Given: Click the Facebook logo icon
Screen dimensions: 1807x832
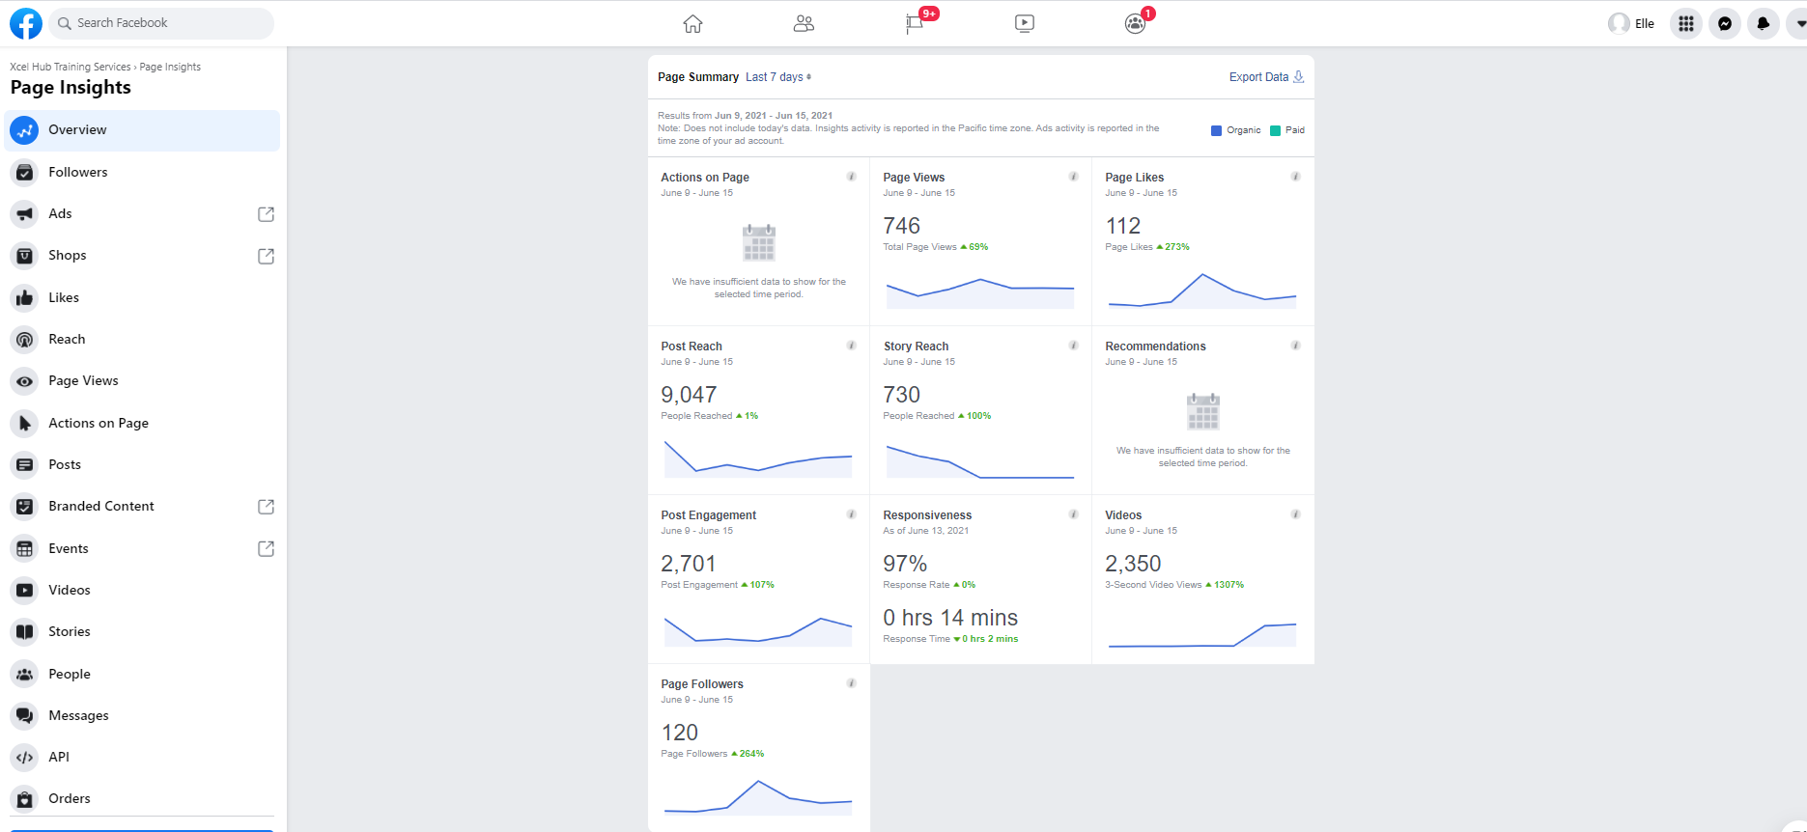Looking at the screenshot, I should coord(26,23).
